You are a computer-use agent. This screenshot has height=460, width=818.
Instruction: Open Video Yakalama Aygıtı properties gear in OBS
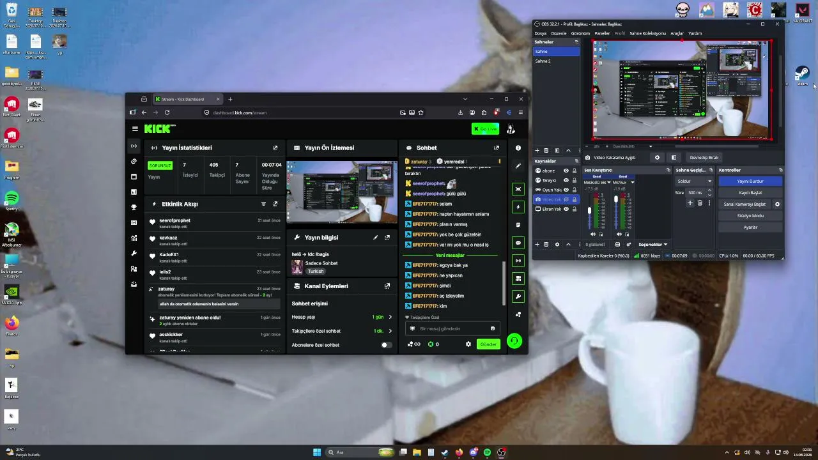click(657, 157)
